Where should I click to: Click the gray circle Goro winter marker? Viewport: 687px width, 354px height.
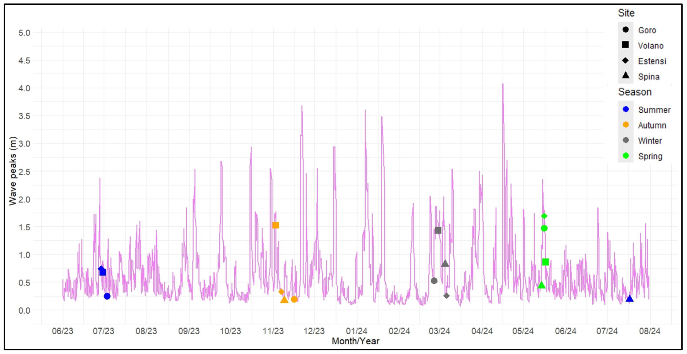[x=434, y=281]
